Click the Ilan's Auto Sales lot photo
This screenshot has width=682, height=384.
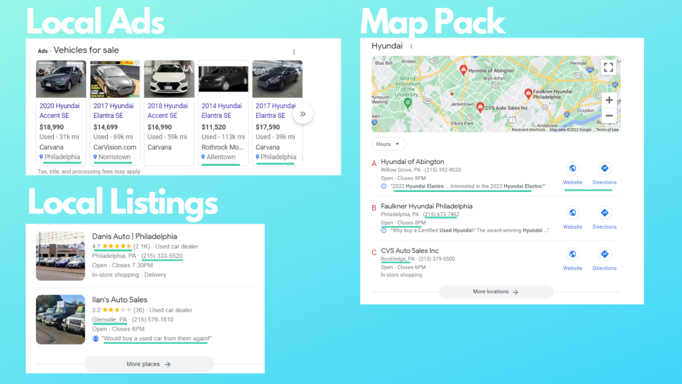click(x=61, y=319)
